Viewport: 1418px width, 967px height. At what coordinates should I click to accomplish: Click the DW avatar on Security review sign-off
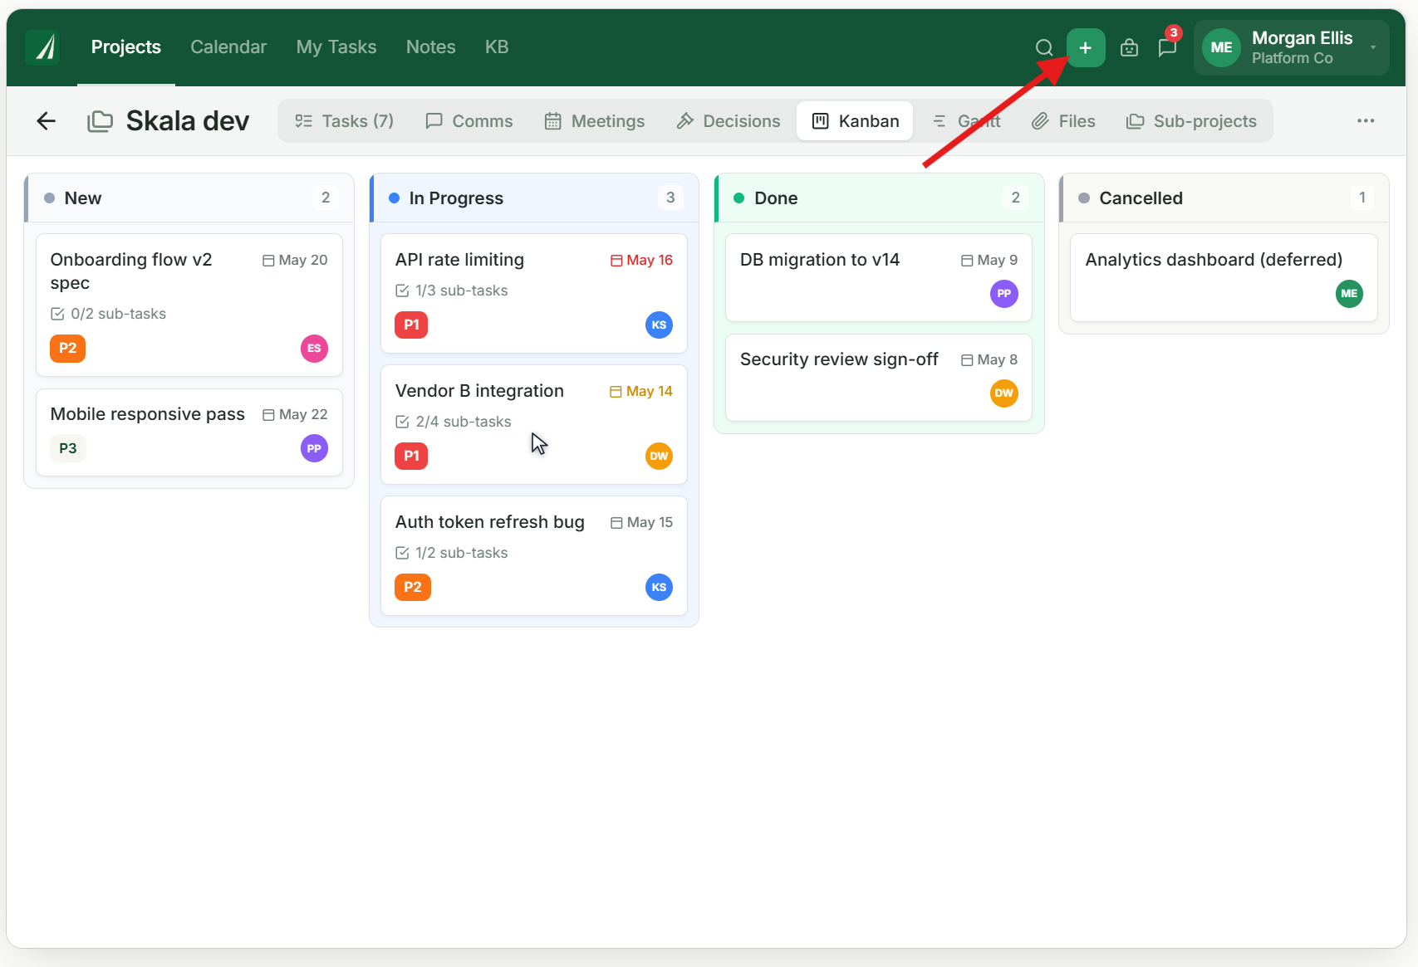[1004, 393]
